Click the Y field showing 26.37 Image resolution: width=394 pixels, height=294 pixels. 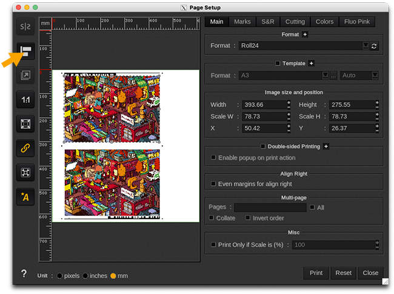352,128
